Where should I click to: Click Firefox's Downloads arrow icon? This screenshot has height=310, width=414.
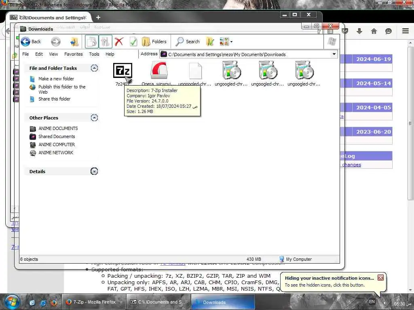(x=359, y=31)
